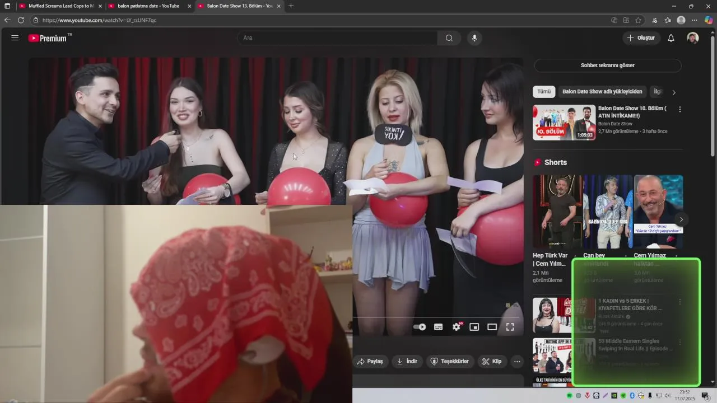Viewport: 717px width, 403px height.
Task: Open Cem Yılmaz short thumbnail
Action: pos(658,212)
